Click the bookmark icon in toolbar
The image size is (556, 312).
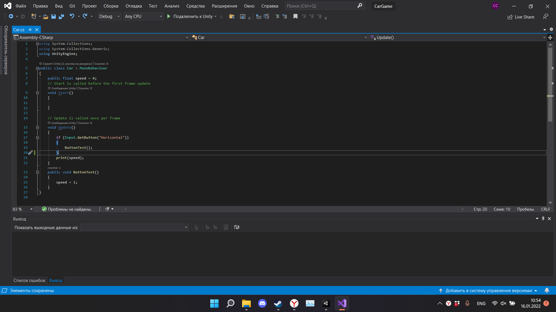click(x=295, y=16)
